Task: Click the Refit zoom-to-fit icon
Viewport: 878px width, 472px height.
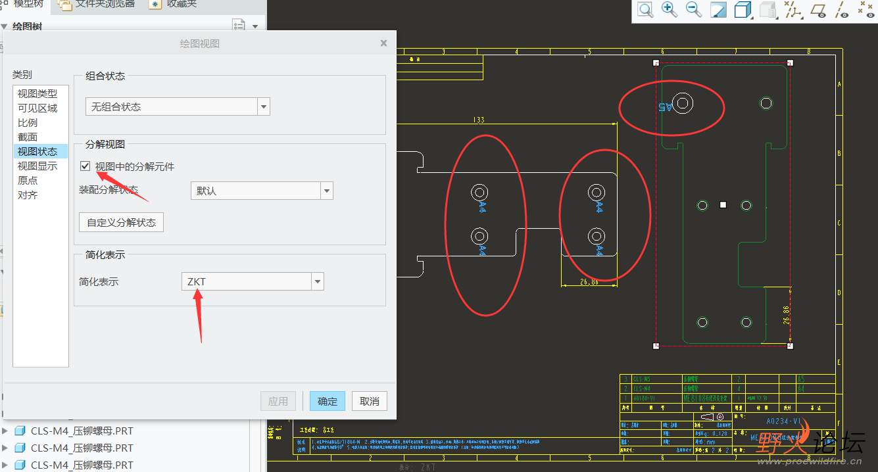Action: (x=645, y=10)
